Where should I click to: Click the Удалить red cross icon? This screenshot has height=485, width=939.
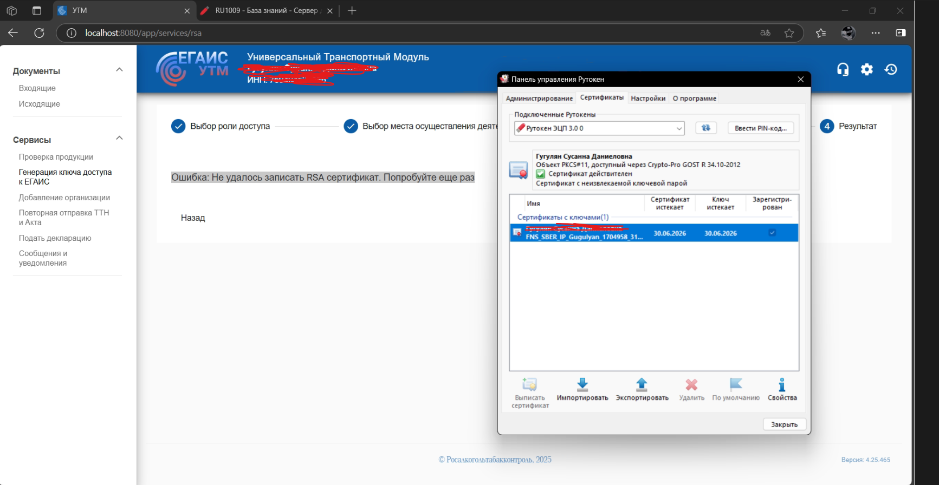tap(691, 384)
